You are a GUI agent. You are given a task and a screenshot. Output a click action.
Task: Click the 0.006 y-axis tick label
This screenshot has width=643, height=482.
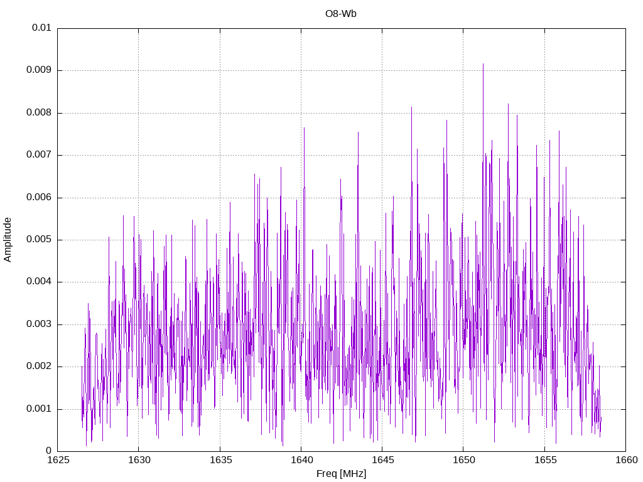[x=39, y=197]
